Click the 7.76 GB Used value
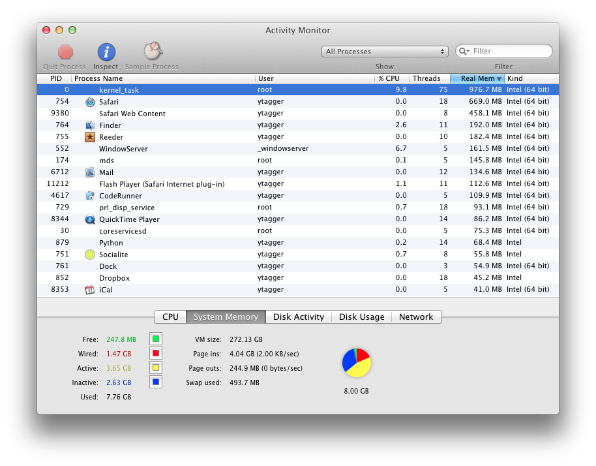The height and width of the screenshot is (466, 596). (x=119, y=397)
